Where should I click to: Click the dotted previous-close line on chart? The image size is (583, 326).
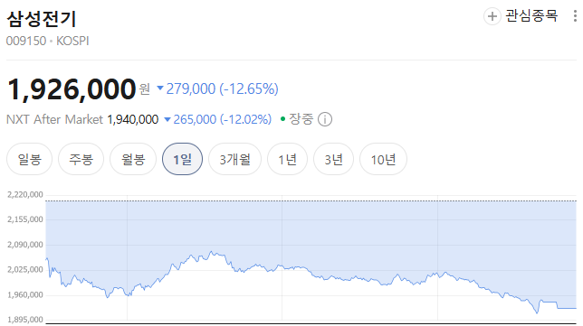[311, 201]
